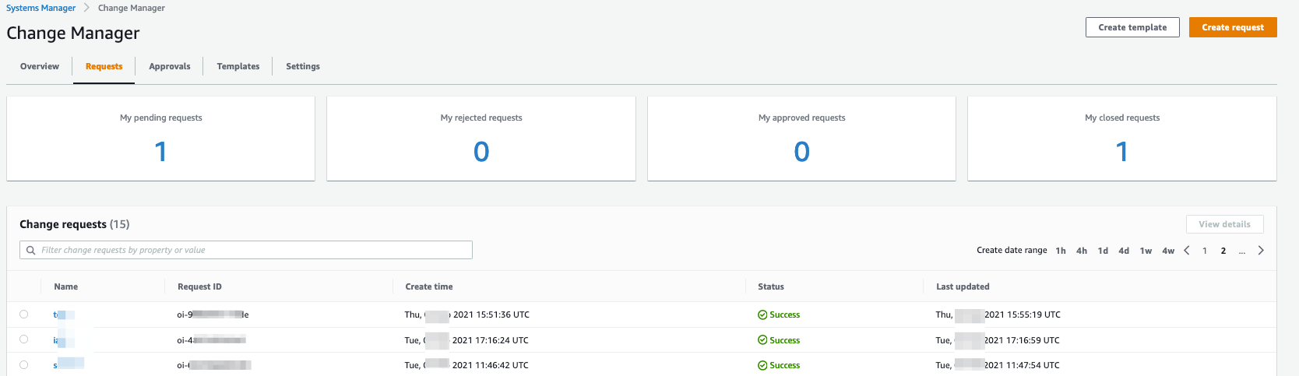
Task: Open the Approvals tab
Action: pyautogui.click(x=170, y=66)
